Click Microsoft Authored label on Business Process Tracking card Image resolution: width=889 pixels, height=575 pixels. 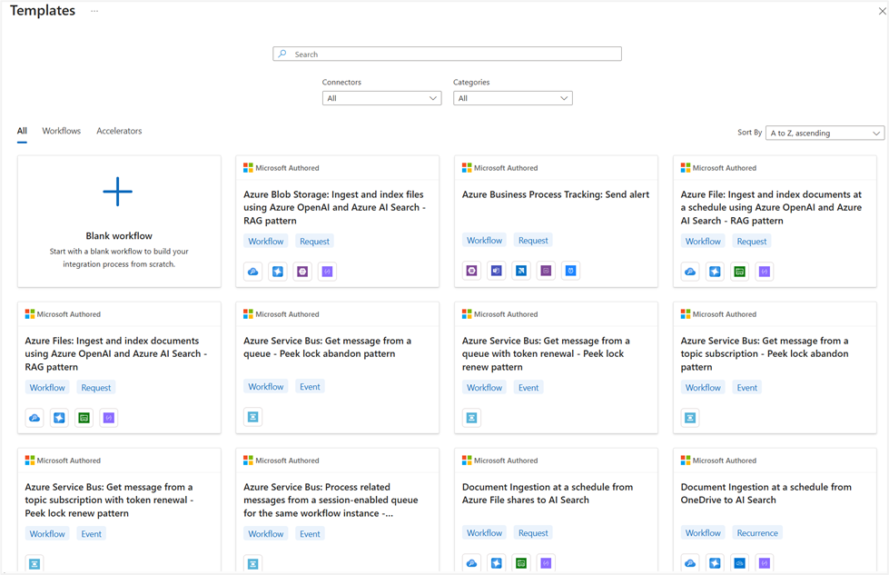coord(506,168)
